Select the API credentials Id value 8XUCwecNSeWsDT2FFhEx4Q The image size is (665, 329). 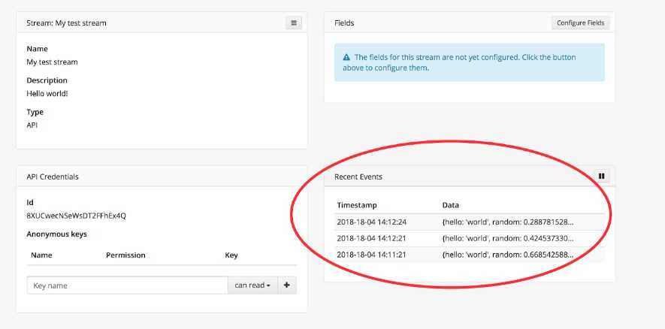(x=77, y=216)
